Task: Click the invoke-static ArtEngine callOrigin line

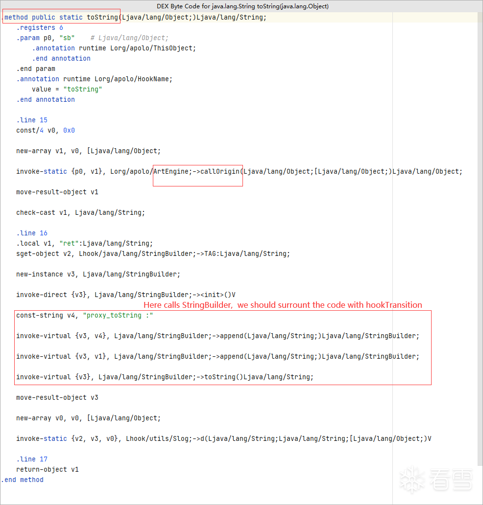Action: (x=239, y=172)
